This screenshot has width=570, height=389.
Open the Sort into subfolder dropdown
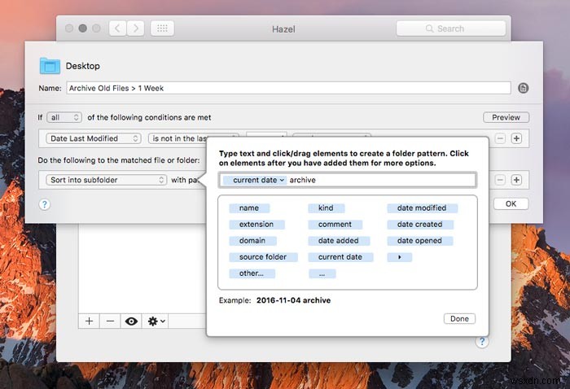click(x=106, y=180)
